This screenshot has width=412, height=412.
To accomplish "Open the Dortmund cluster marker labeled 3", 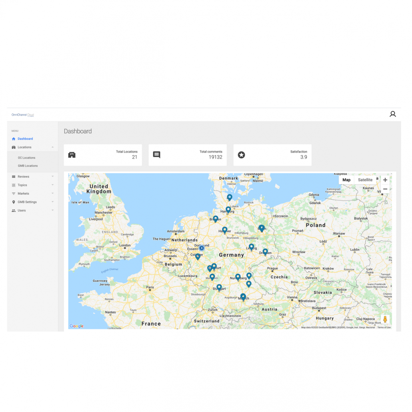I will point(202,248).
